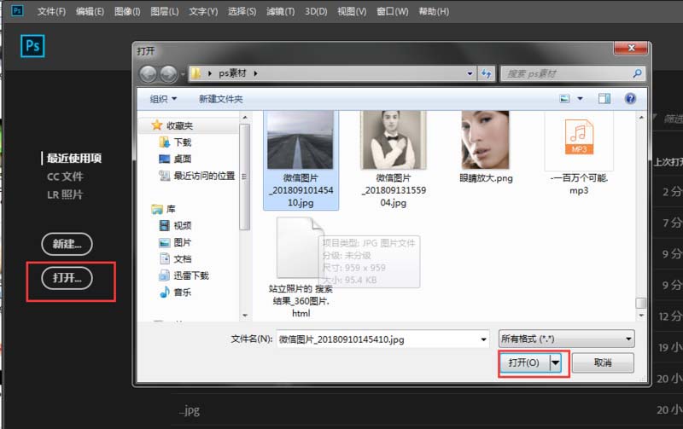Go back with the dialog's back arrow

pos(148,74)
